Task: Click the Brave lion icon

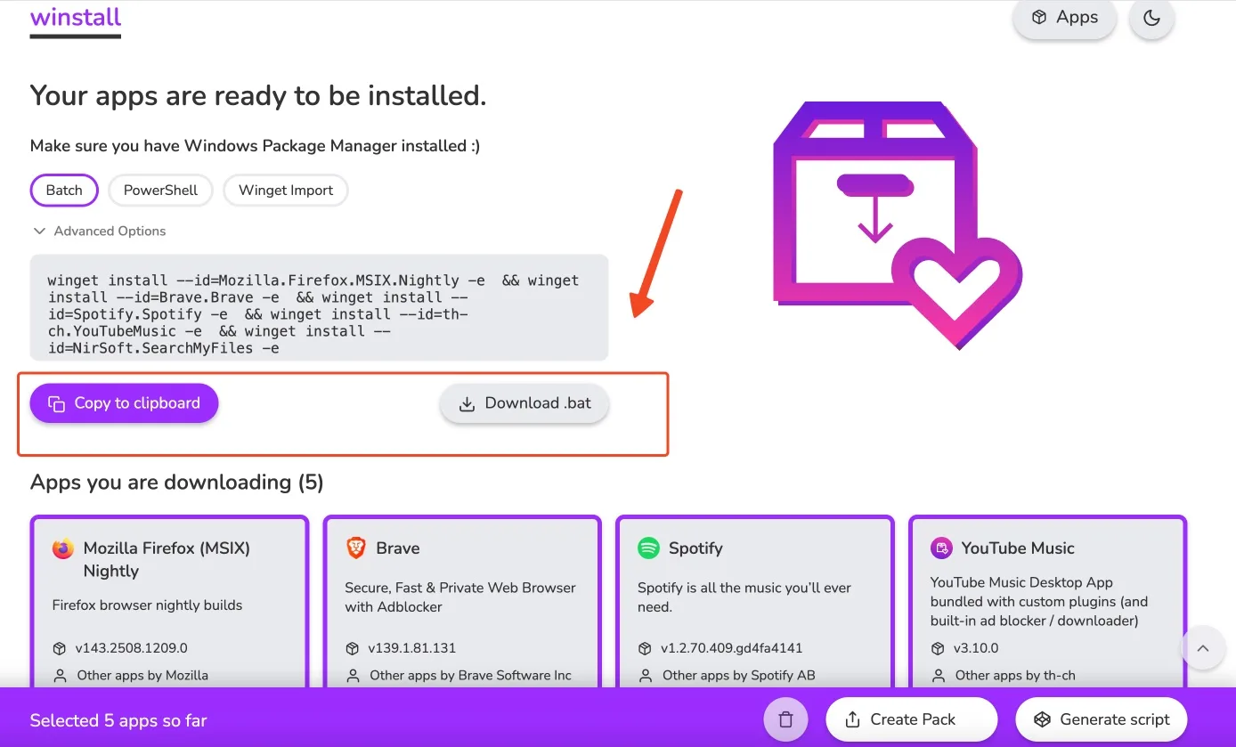Action: [x=356, y=548]
